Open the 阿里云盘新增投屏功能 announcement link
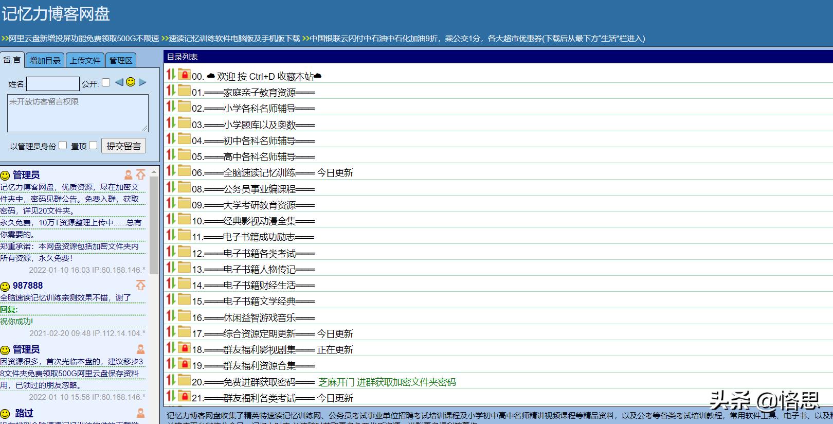 click(x=84, y=39)
